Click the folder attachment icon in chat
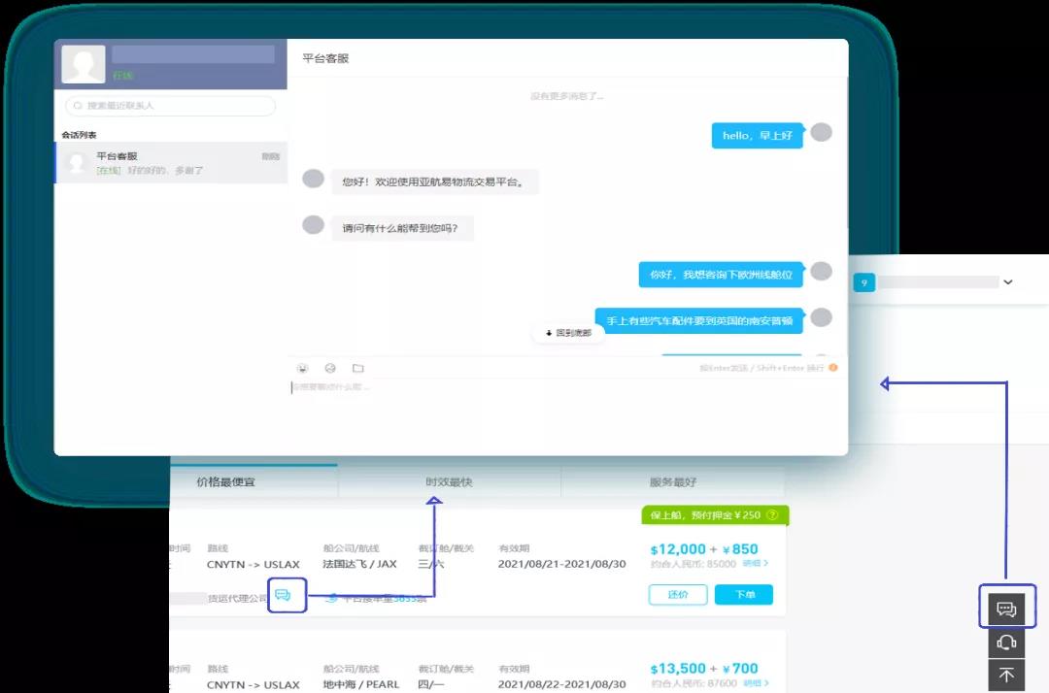Screen dimensions: 1049x693 click(x=357, y=369)
